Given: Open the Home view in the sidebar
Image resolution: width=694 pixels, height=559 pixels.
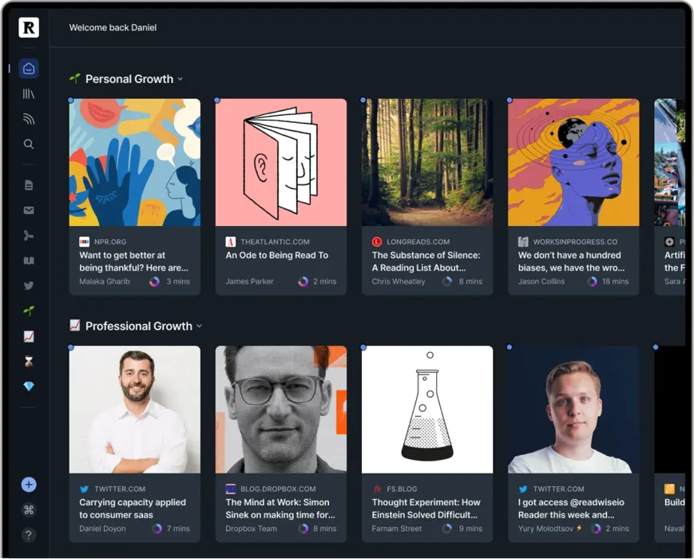Looking at the screenshot, I should point(28,68).
